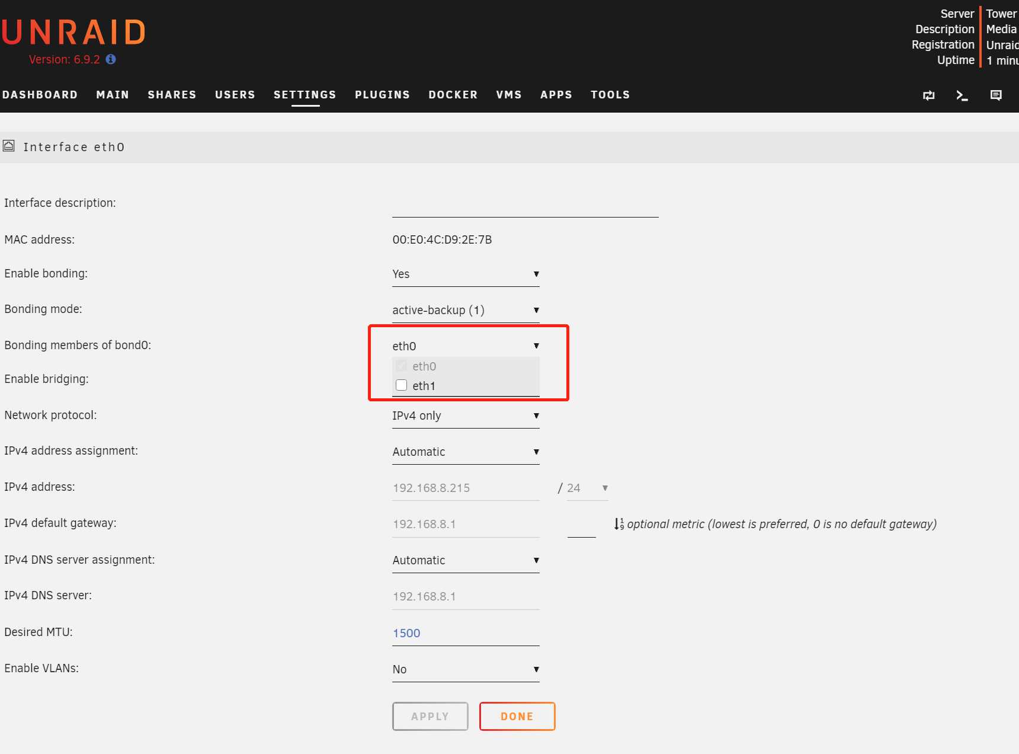Open the feedback speech-bubble icon
Screen dimensions: 1019x754
(996, 95)
